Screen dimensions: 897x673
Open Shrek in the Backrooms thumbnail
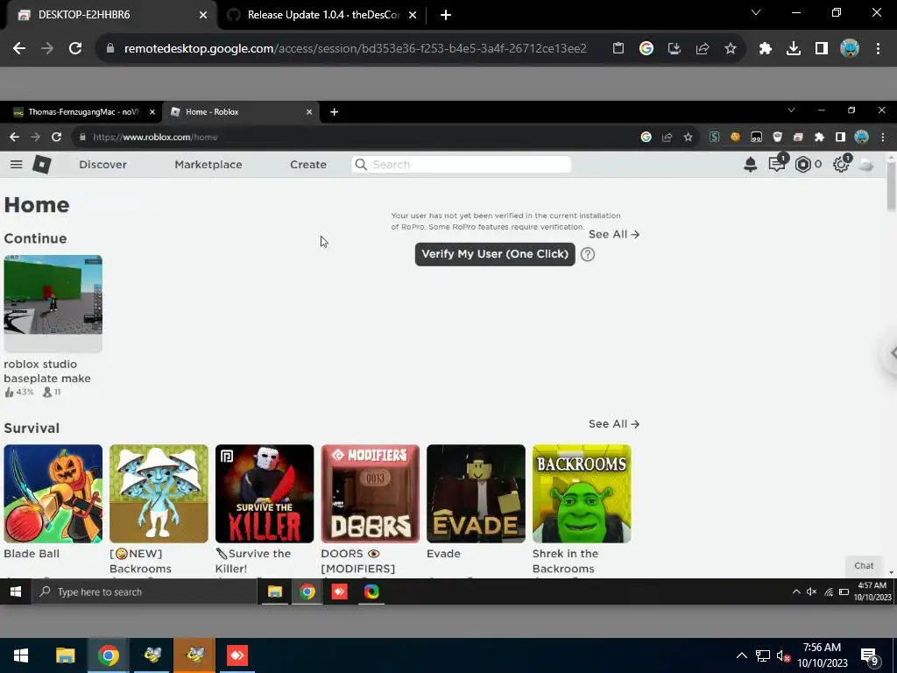pos(582,494)
